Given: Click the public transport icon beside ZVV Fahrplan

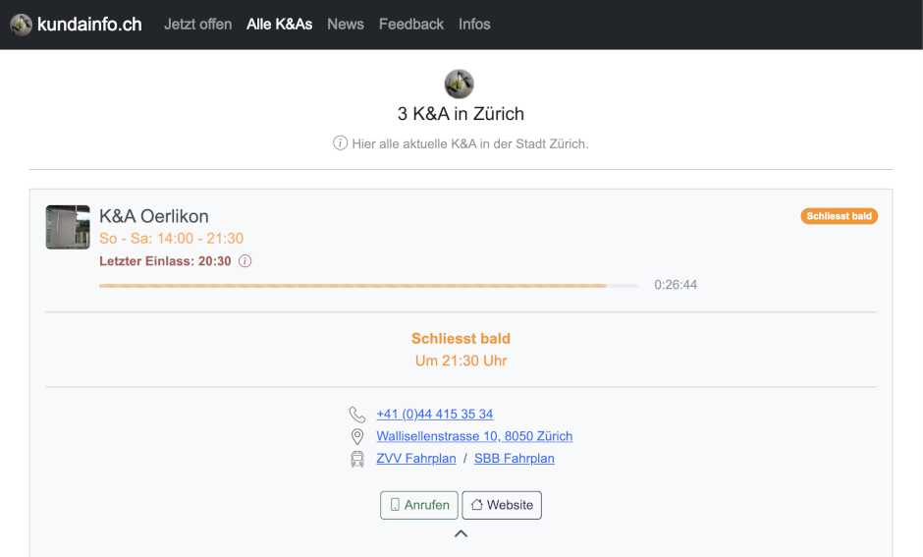Looking at the screenshot, I should pos(357,459).
